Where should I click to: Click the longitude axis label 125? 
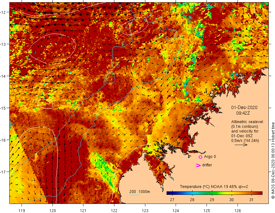pos(207,210)
